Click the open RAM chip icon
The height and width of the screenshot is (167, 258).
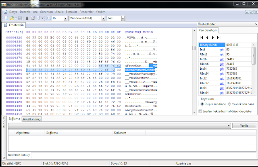pyautogui.click(x=27, y=18)
